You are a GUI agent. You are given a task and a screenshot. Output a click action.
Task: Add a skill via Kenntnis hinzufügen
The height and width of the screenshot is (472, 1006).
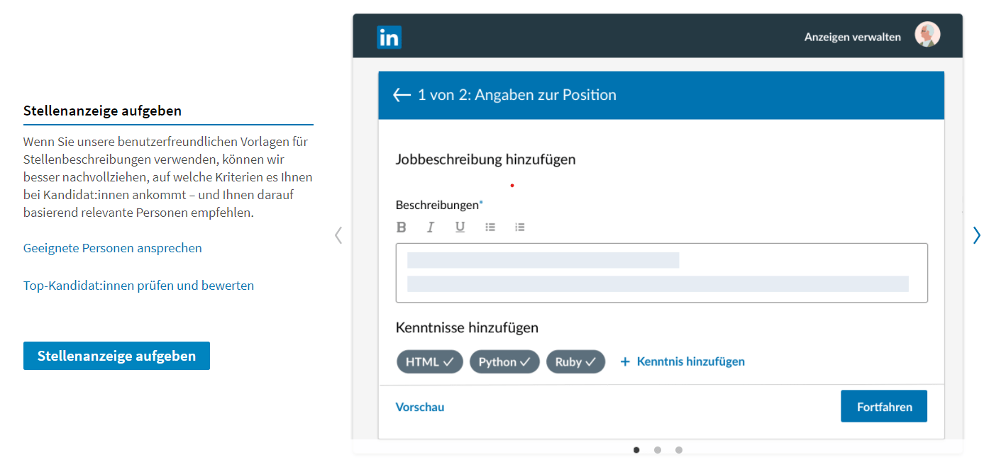(682, 361)
